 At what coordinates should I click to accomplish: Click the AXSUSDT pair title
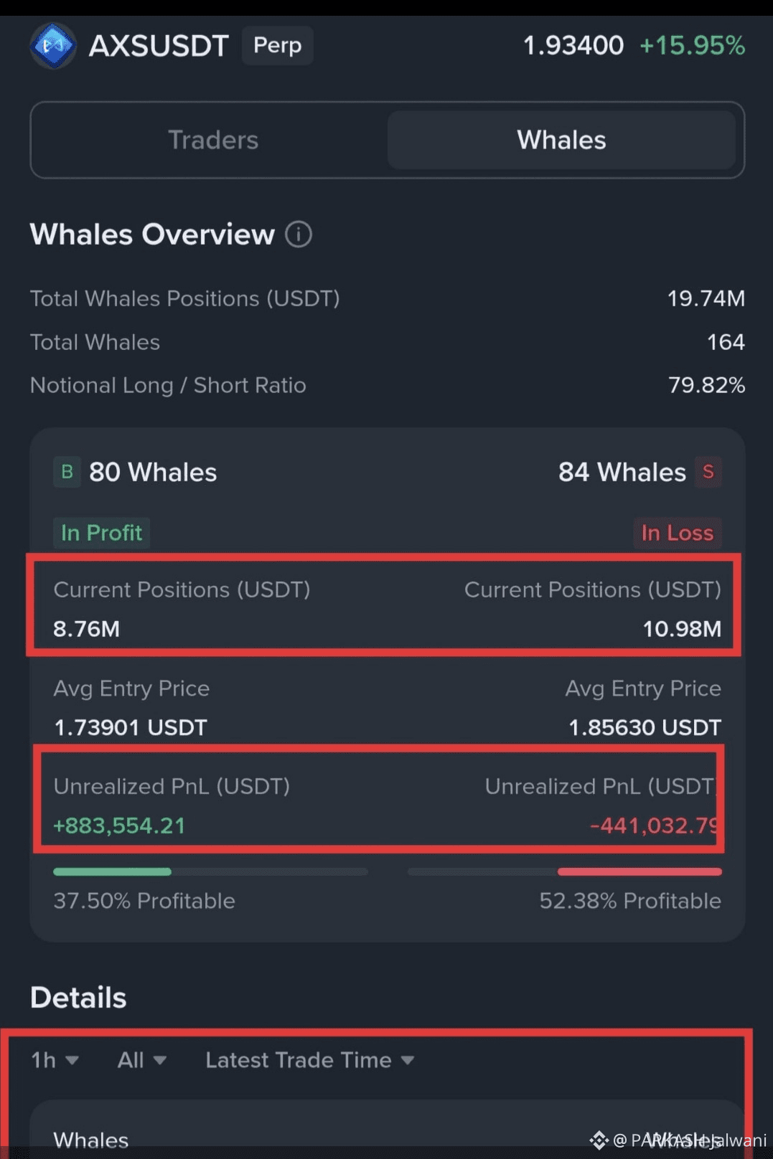click(x=159, y=46)
